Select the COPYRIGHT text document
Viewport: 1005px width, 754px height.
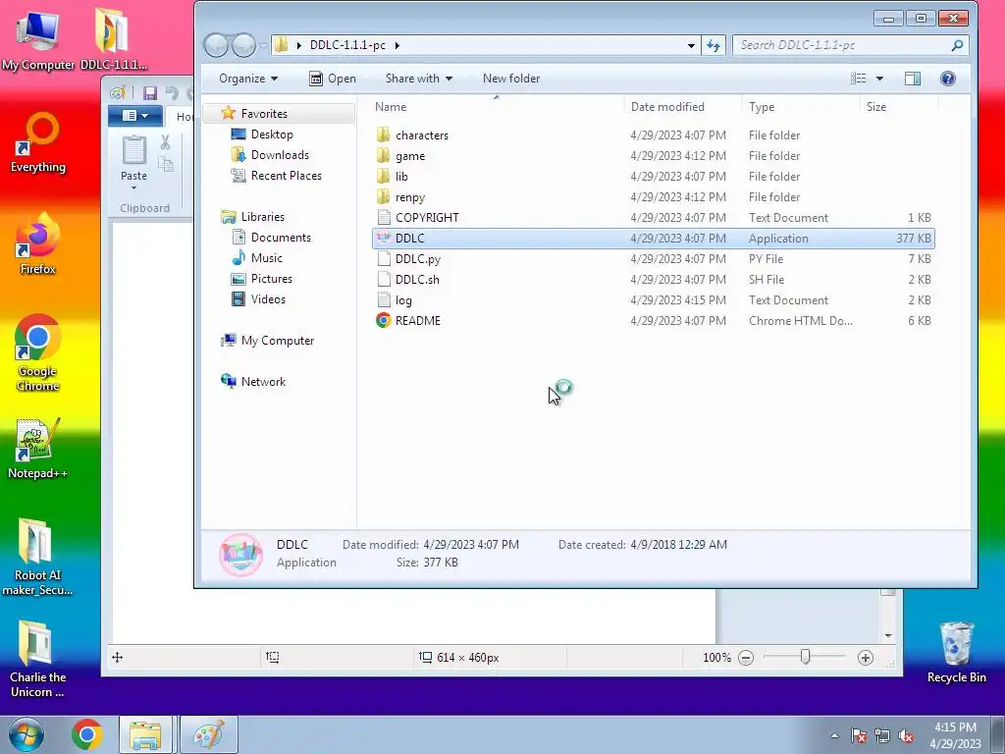tap(653, 217)
